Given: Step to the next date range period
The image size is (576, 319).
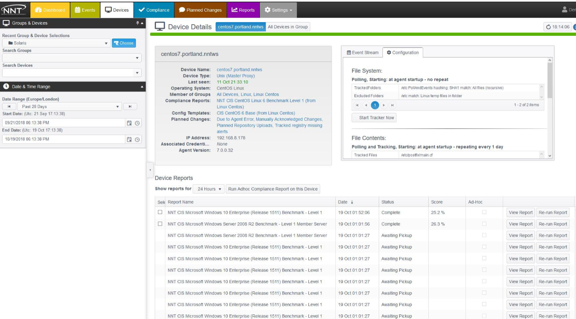Looking at the screenshot, I should [131, 107].
